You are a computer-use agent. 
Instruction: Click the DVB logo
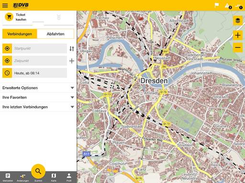[21, 5]
